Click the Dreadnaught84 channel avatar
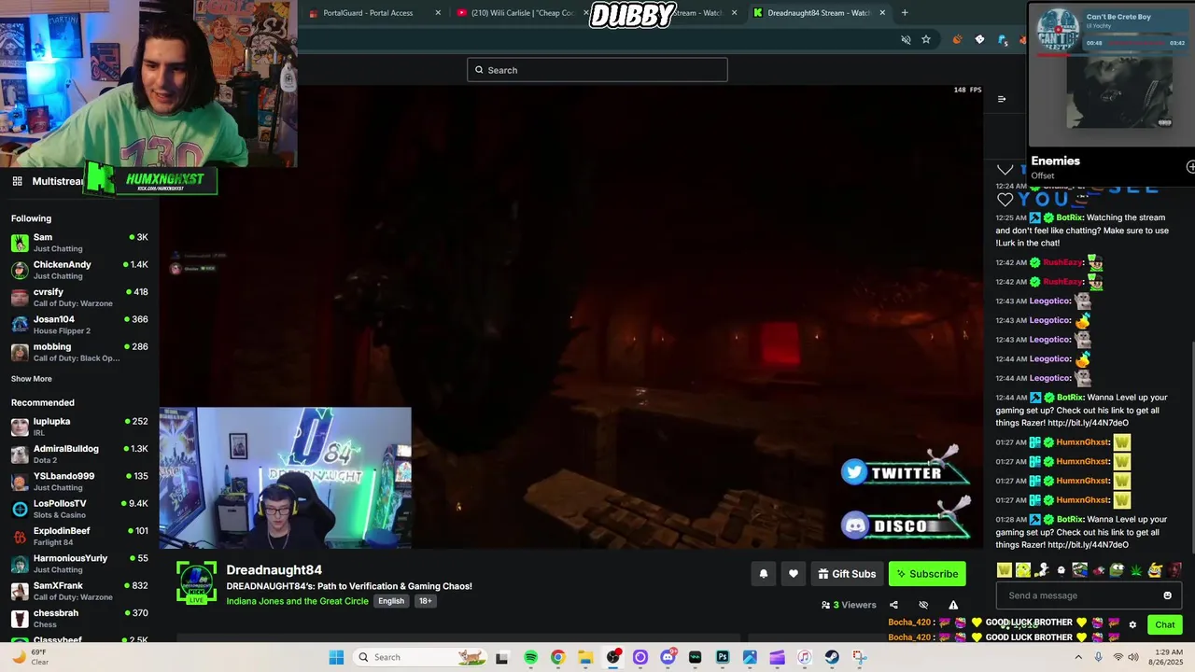 (x=196, y=582)
